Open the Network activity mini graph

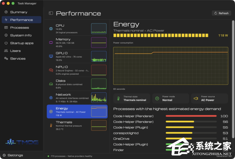tap(99, 98)
